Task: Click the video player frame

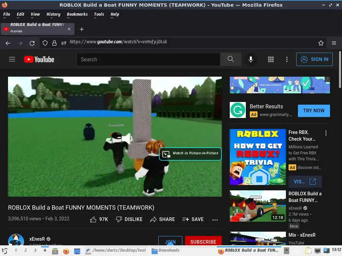Action: pos(115,136)
